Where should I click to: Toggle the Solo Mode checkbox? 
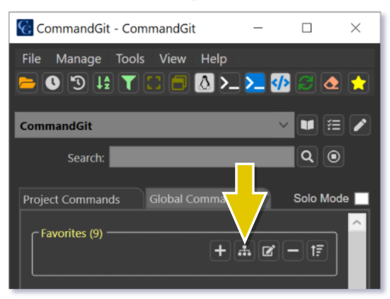pyautogui.click(x=362, y=199)
